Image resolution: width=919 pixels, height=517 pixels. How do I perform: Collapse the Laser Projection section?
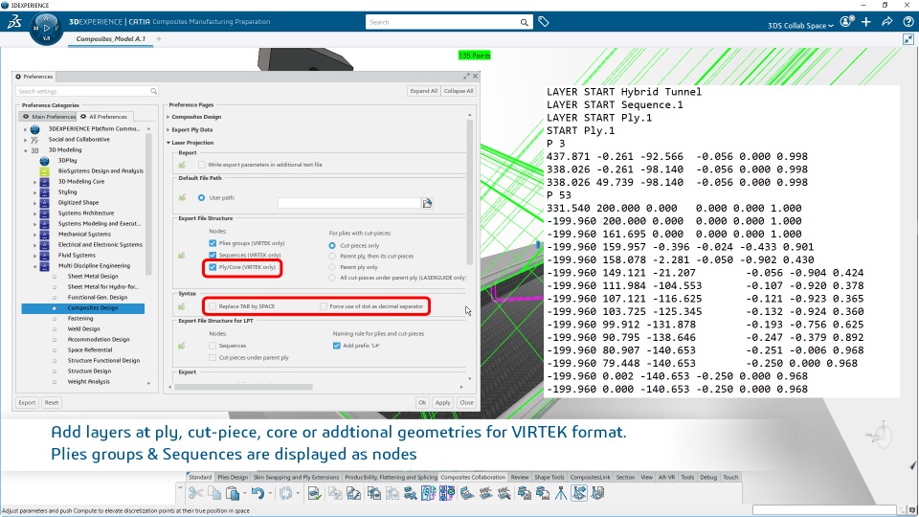[168, 143]
